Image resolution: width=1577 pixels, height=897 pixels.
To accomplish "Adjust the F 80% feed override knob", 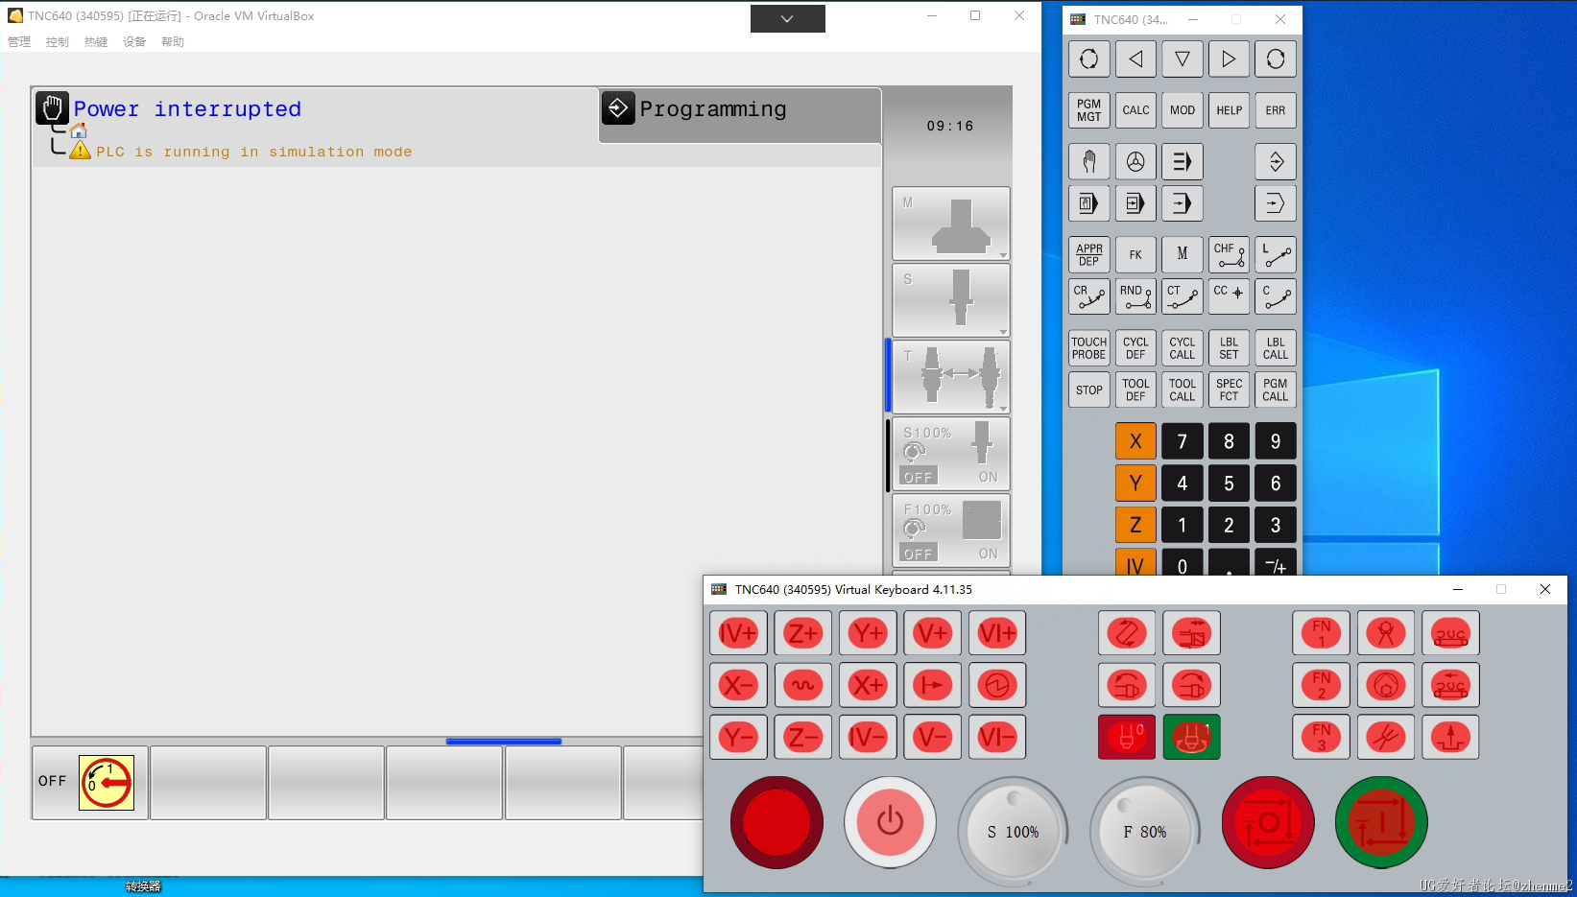I will 1145,831.
